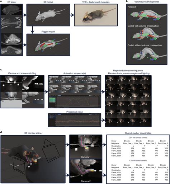Viewport: 170px width, 184px height.
Task: Open the repeated animation render grid
Action: [x=128, y=101]
